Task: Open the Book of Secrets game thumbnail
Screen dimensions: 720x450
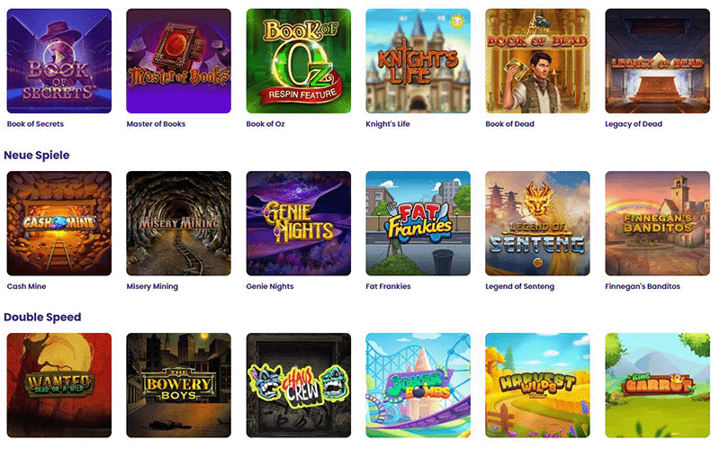Action: pos(58,60)
